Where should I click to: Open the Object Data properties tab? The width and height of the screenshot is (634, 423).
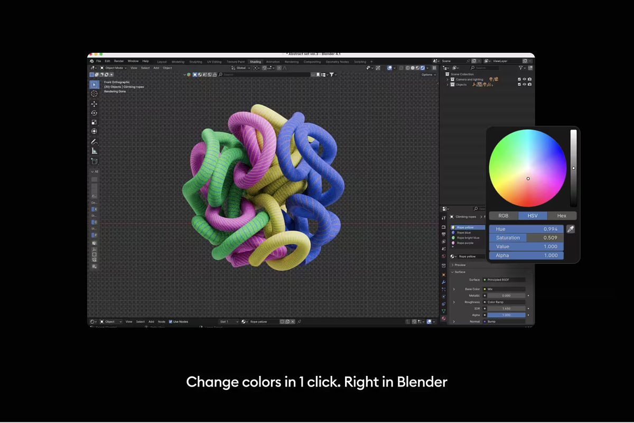[444, 311]
